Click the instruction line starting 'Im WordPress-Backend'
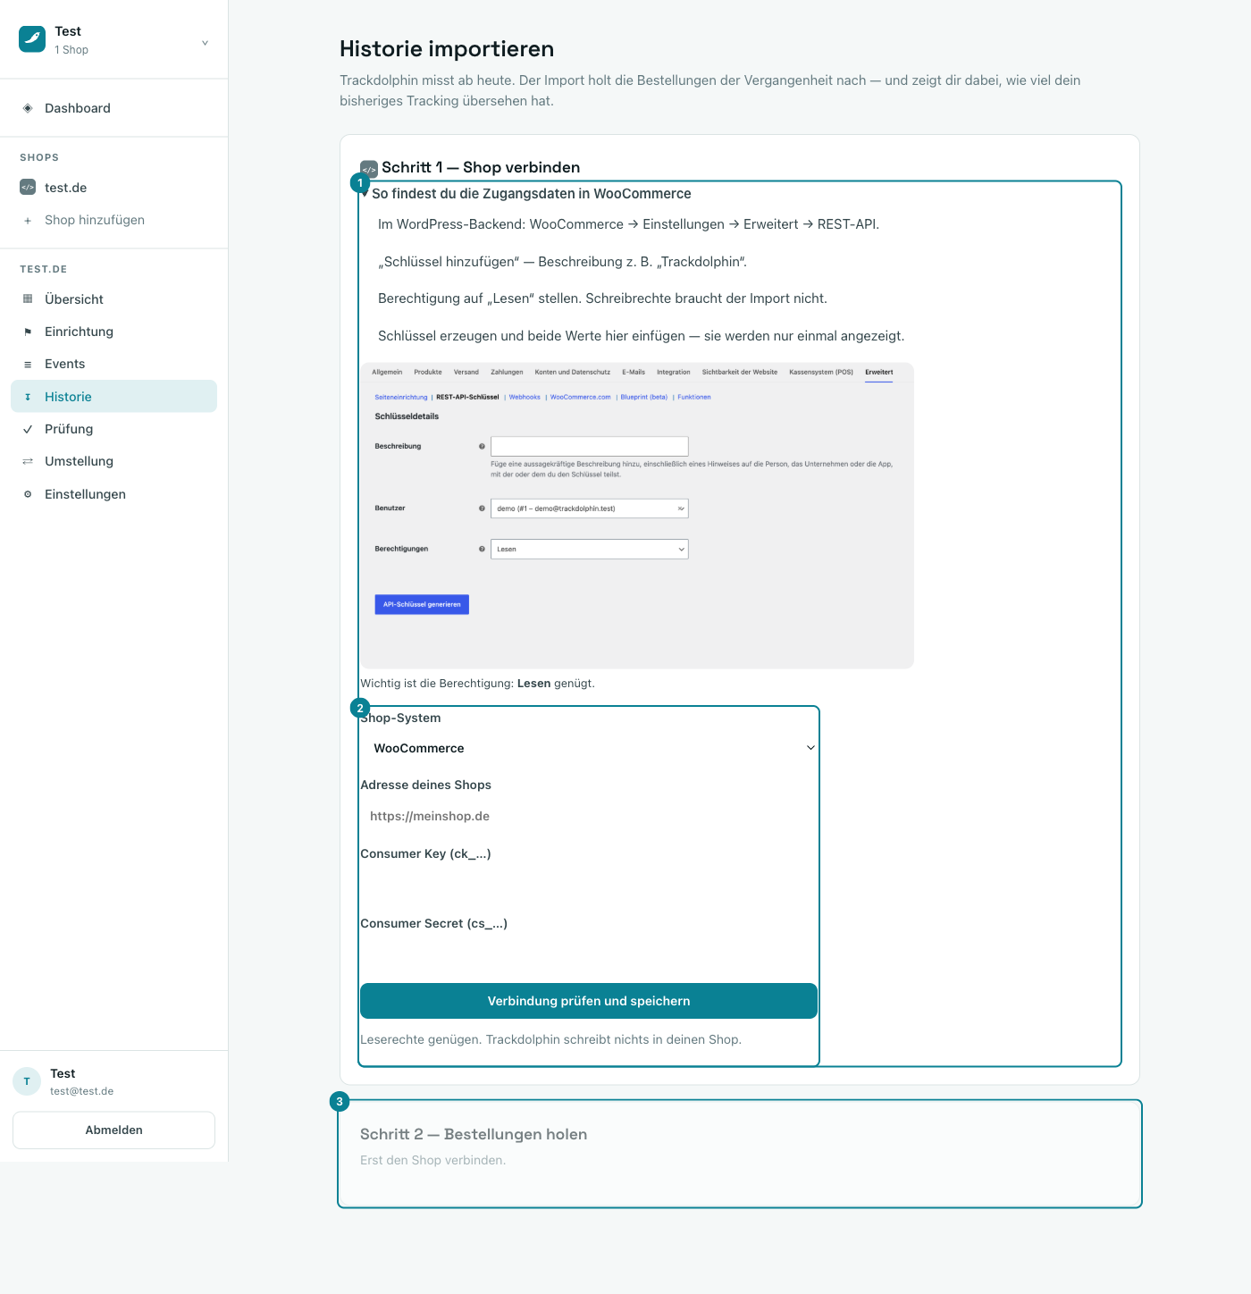1251x1294 pixels. pos(628,225)
